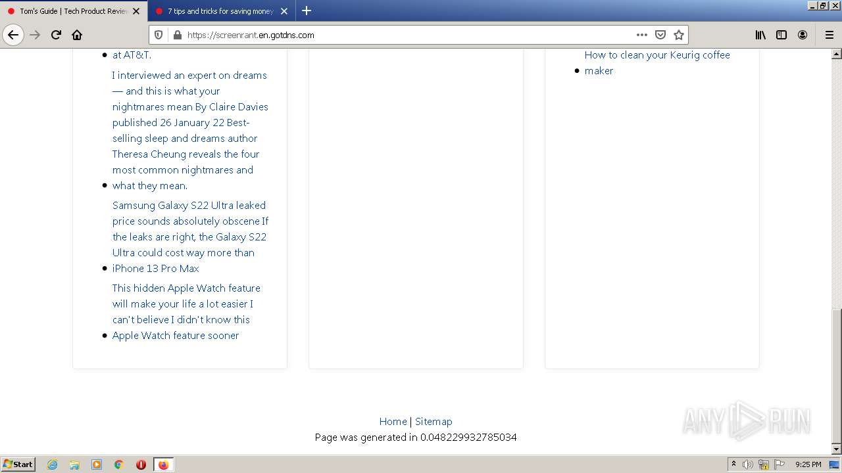This screenshot has width=842, height=473.
Task: Open the Firefox home page
Action: point(77,35)
